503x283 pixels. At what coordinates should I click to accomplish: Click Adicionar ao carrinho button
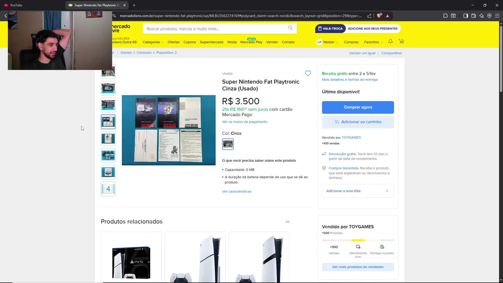pyautogui.click(x=358, y=122)
